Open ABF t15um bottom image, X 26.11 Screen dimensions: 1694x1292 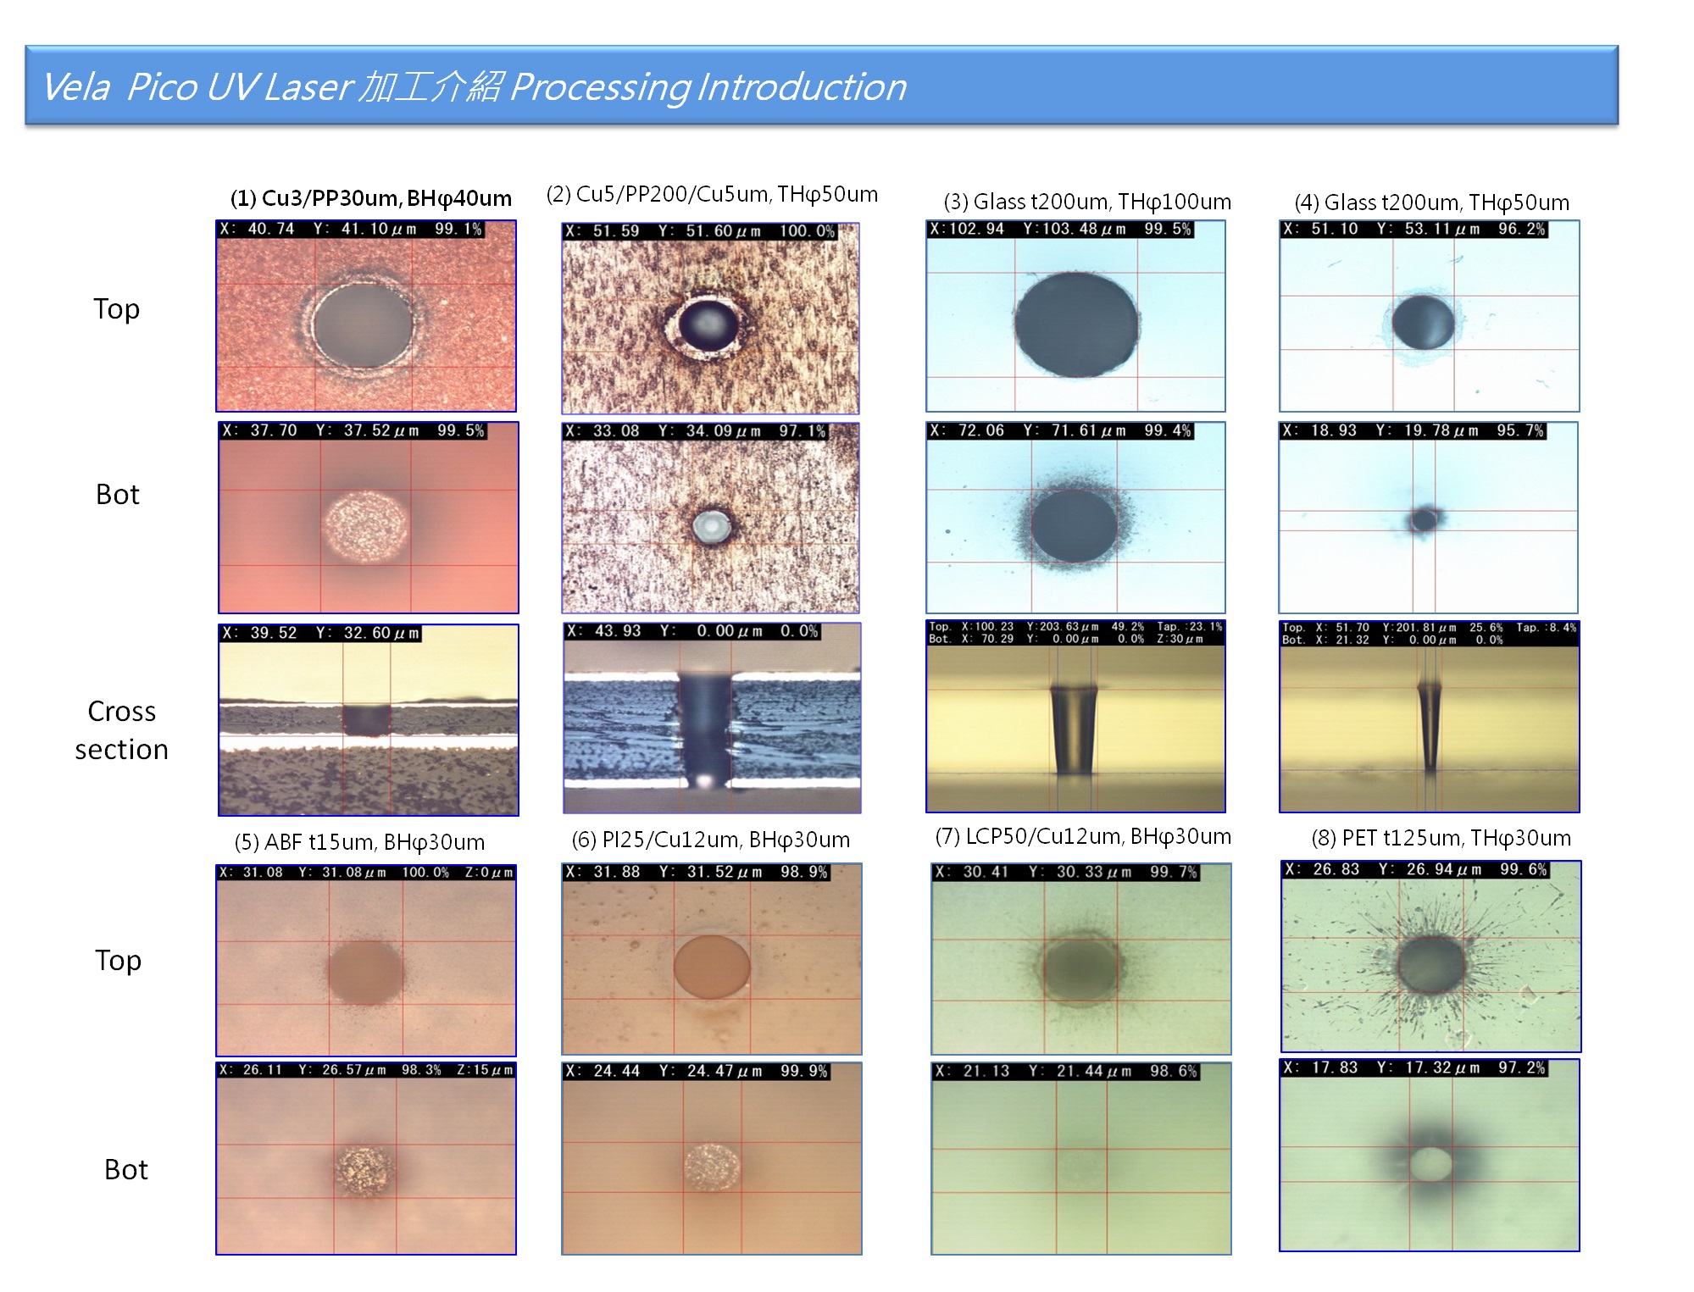click(366, 1159)
